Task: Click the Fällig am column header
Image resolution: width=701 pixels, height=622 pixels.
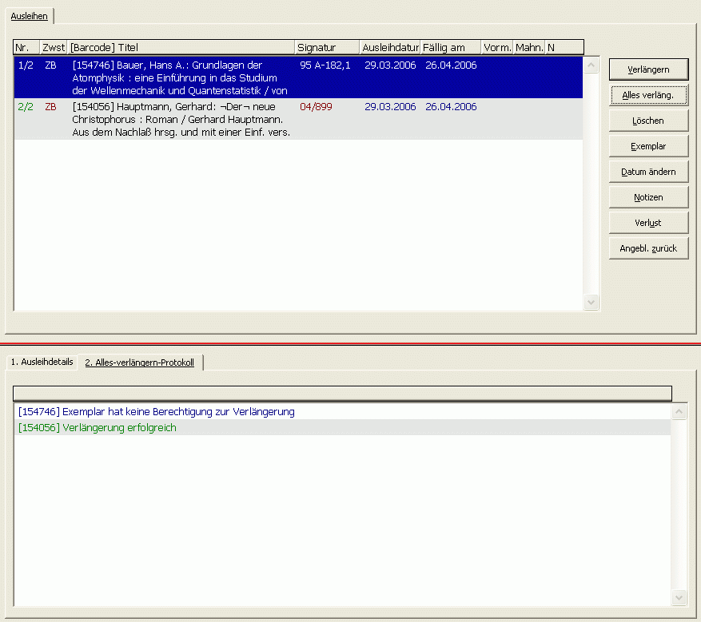Action: (x=451, y=47)
